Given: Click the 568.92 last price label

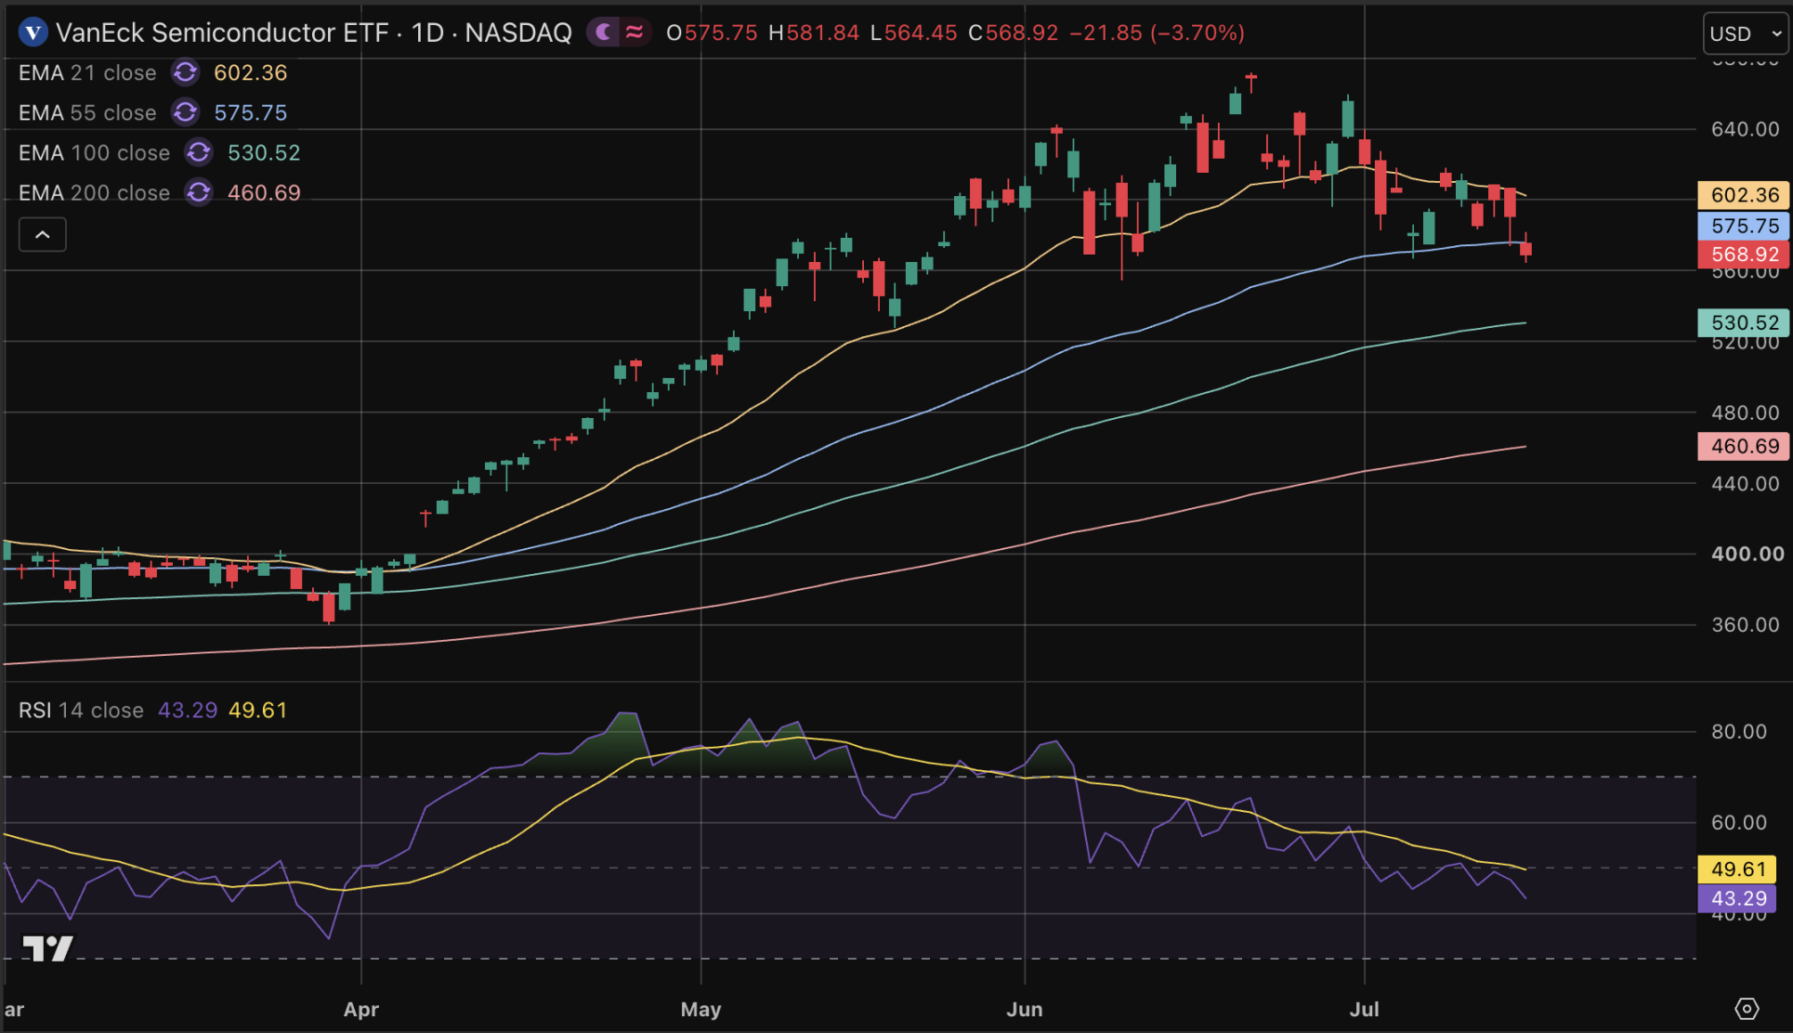Looking at the screenshot, I should pyautogui.click(x=1744, y=255).
